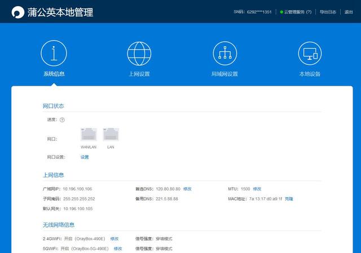Image resolution: width=361 pixels, height=253 pixels.
Task: Open the 本地设备 monitor icon
Action: [310, 54]
